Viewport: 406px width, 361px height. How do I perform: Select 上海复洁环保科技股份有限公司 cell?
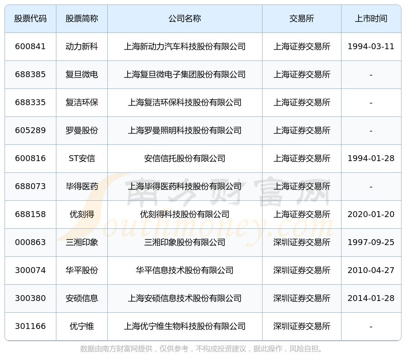pyautogui.click(x=185, y=102)
